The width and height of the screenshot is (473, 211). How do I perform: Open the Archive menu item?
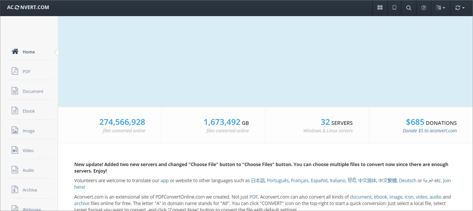(x=30, y=190)
